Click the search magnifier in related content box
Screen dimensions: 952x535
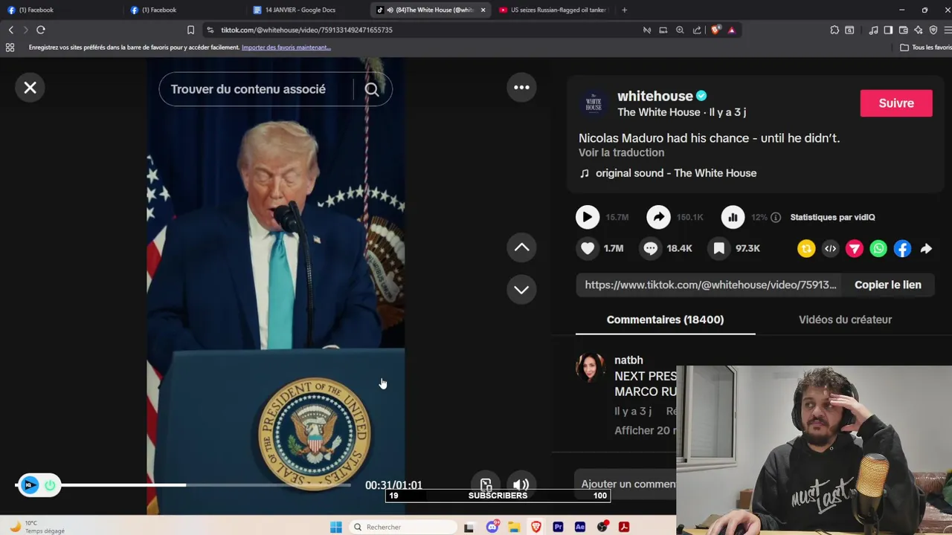tap(372, 89)
